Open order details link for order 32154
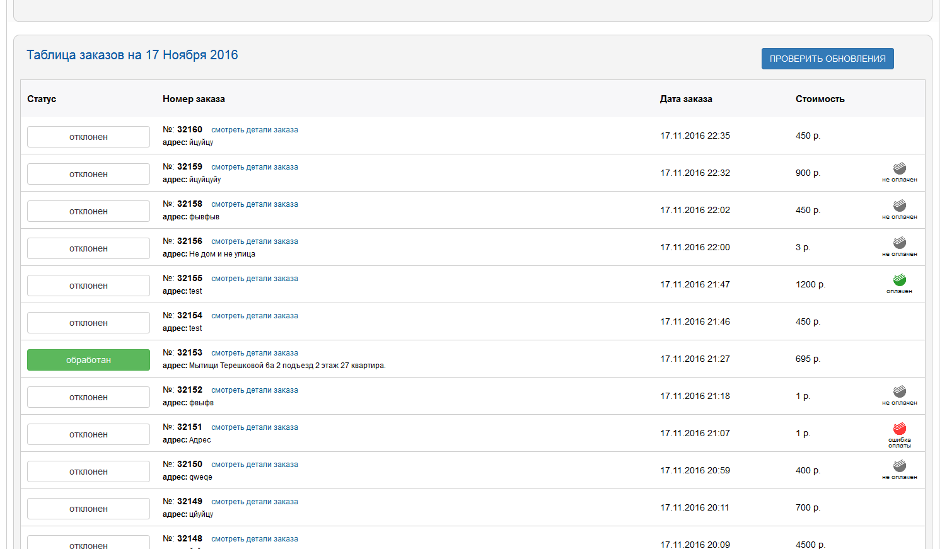This screenshot has width=947, height=549. (255, 316)
